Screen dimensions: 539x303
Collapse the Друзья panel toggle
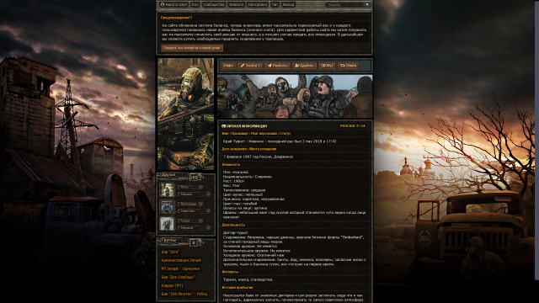(x=158, y=174)
